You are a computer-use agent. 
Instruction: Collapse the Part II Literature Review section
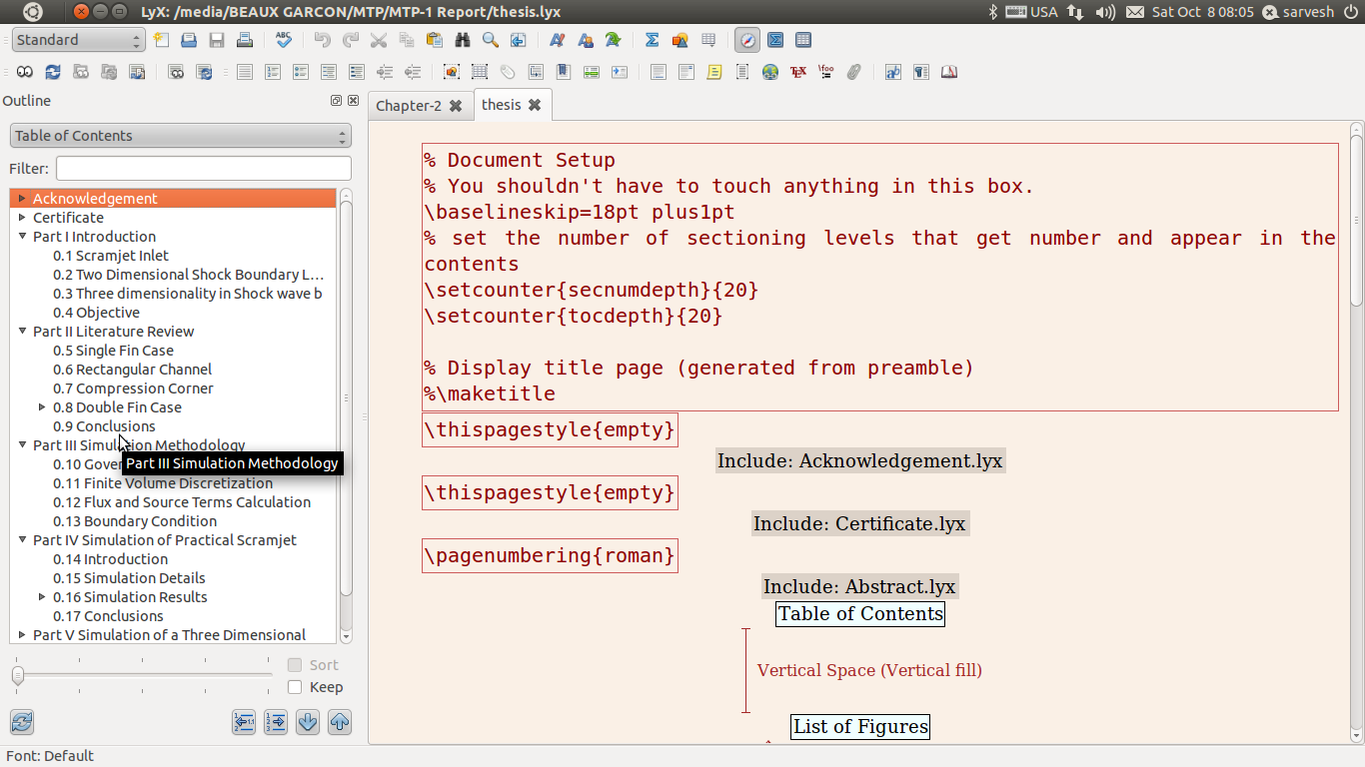coord(22,331)
